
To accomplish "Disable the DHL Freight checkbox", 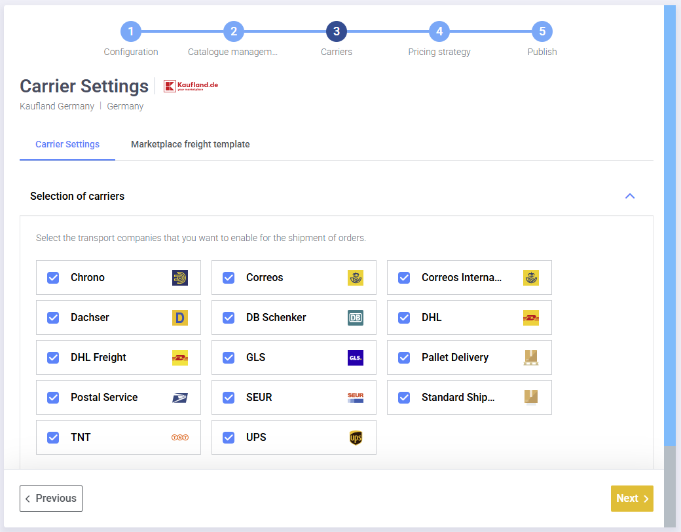I will pyautogui.click(x=53, y=358).
